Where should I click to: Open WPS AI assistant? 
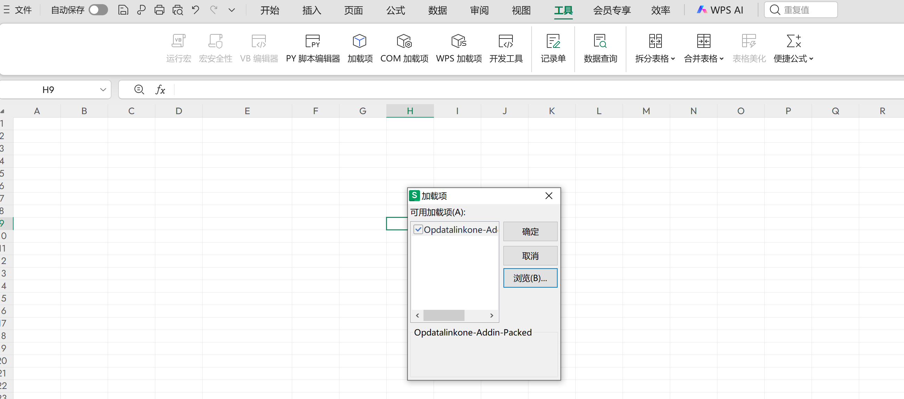point(720,10)
